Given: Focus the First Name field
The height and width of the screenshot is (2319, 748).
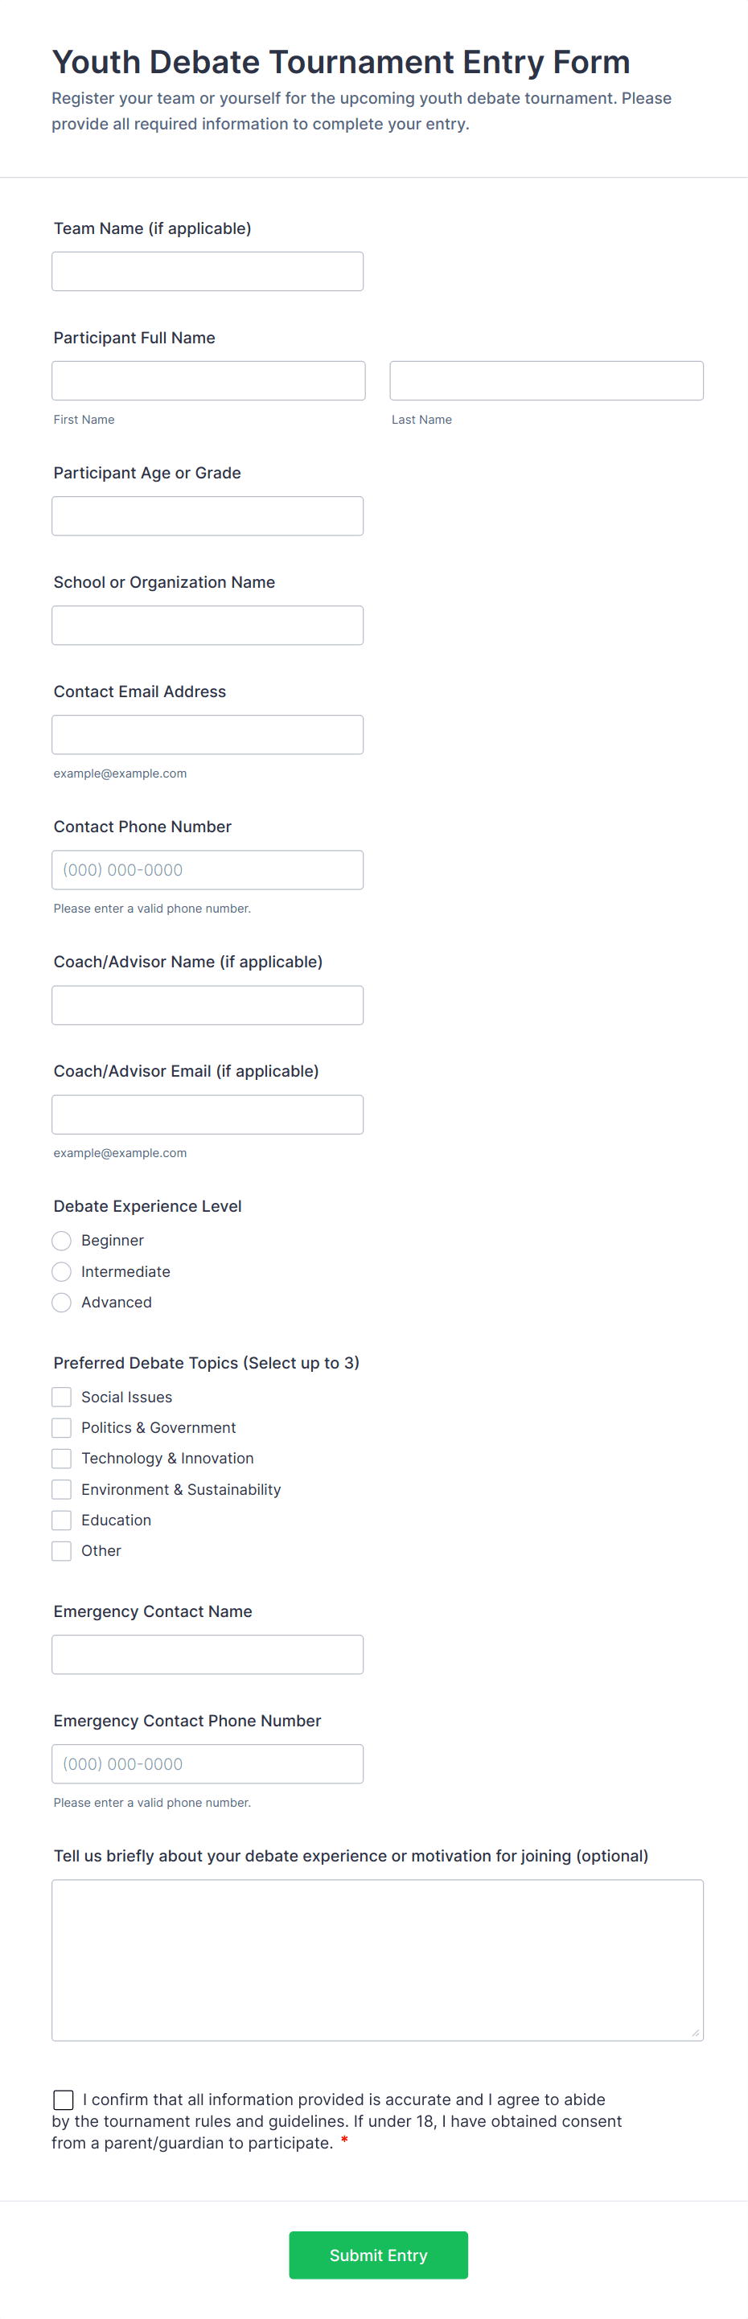Looking at the screenshot, I should tap(209, 381).
